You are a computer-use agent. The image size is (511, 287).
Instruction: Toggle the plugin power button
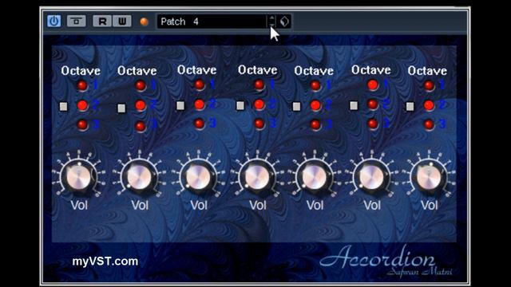(53, 22)
